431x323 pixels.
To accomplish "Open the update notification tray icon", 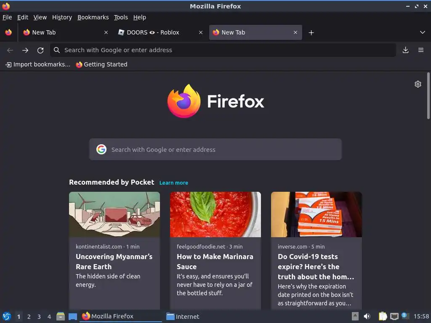I will [x=405, y=316].
